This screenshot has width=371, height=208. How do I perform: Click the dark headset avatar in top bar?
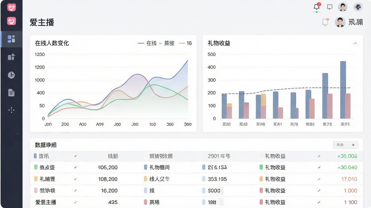click(358, 7)
